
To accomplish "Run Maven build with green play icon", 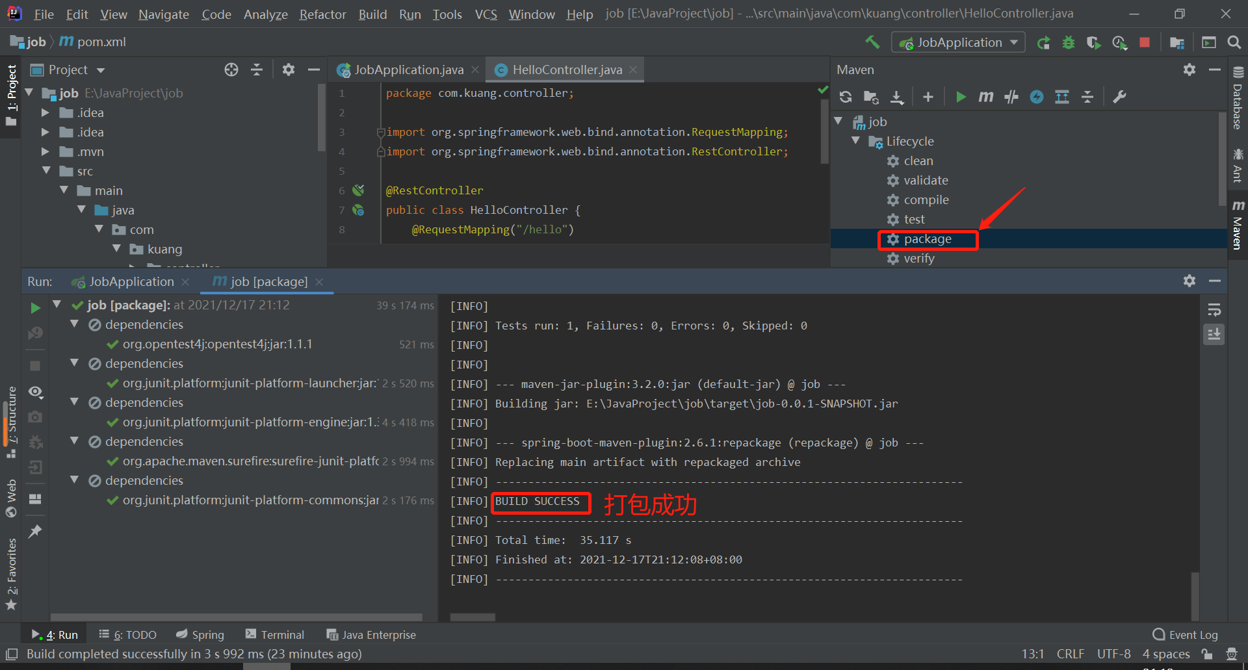I will click(x=961, y=97).
